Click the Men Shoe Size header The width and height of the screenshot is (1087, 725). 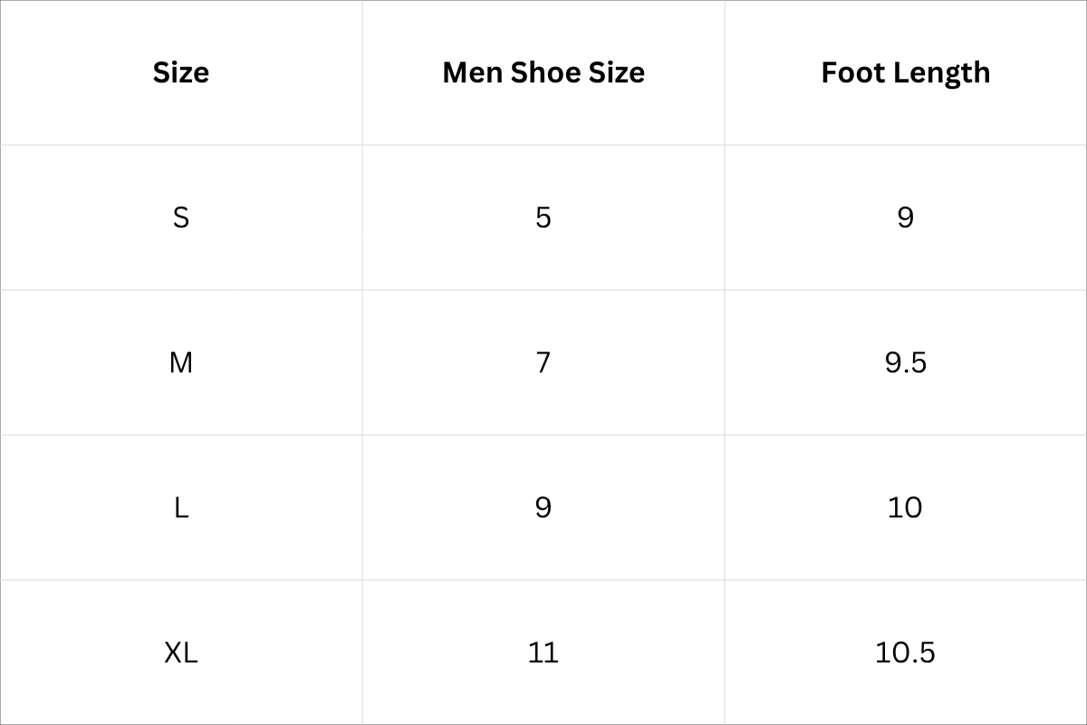[x=543, y=72]
